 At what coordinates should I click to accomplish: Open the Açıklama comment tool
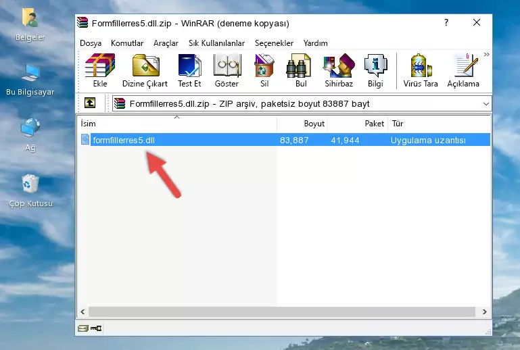click(463, 70)
